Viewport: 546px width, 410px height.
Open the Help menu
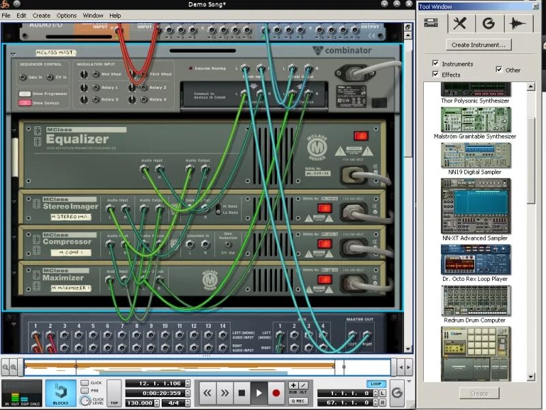coord(115,15)
